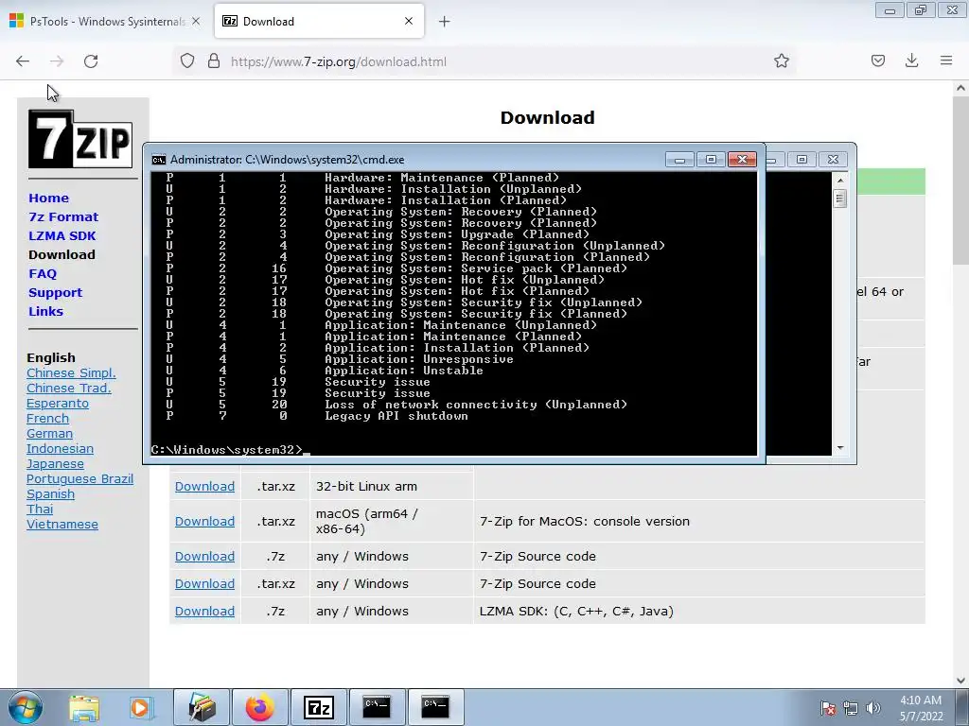Switch language to Esperanto
The height and width of the screenshot is (726, 969).
pyautogui.click(x=58, y=403)
